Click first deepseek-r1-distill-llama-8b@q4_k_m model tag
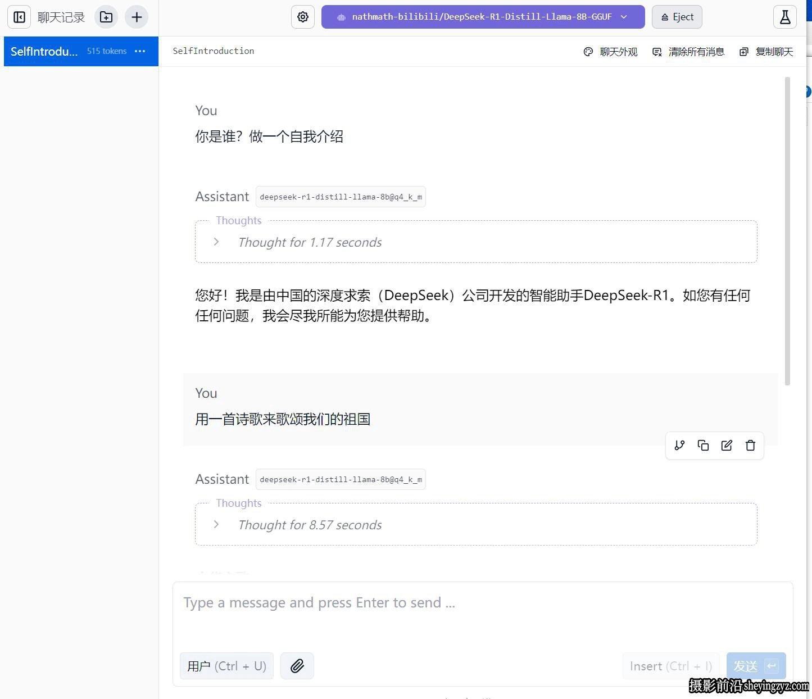The height and width of the screenshot is (699, 812). click(341, 197)
